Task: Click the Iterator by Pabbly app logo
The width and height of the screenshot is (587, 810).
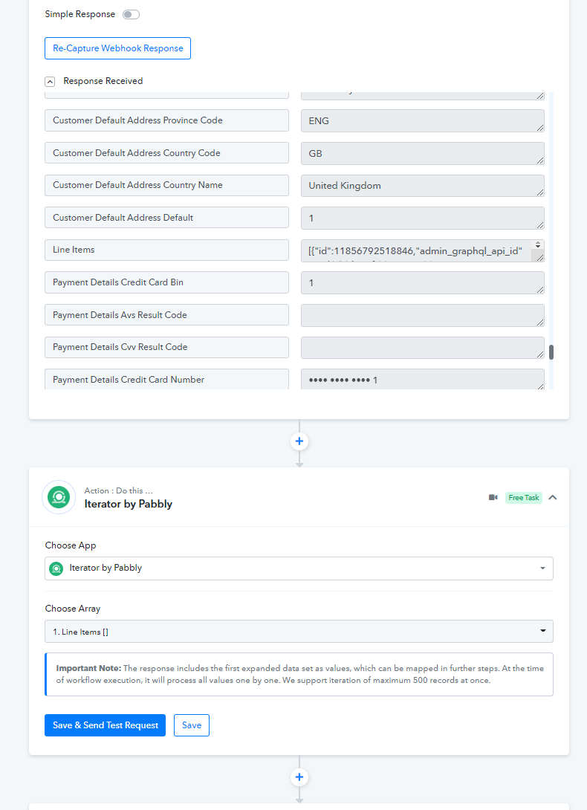Action: pos(59,497)
